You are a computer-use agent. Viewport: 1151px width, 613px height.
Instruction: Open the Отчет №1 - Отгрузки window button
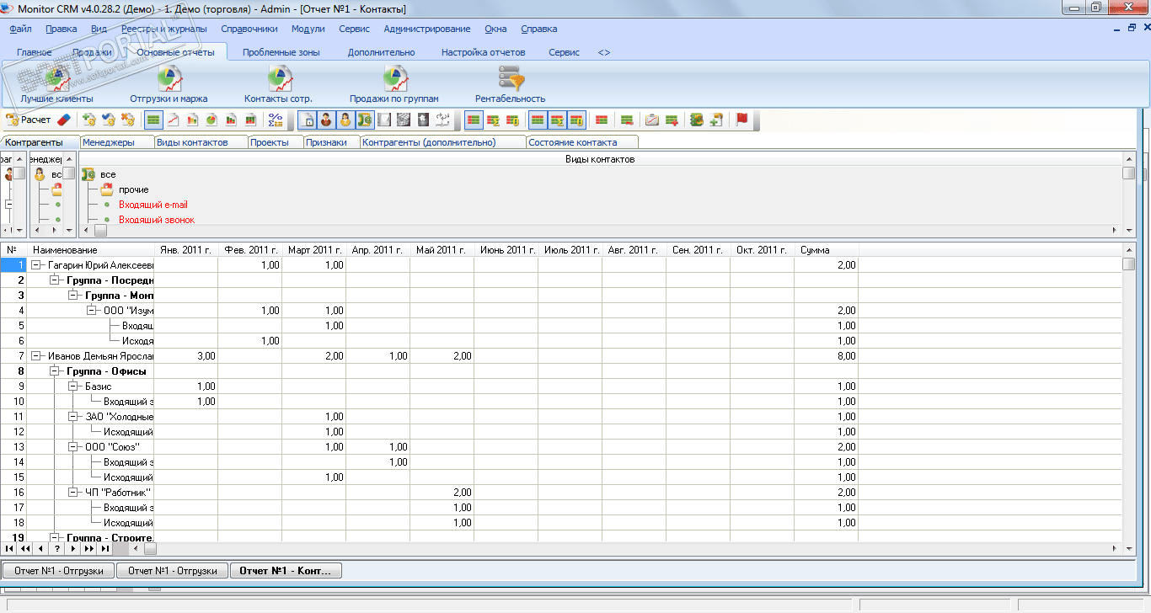pos(59,571)
